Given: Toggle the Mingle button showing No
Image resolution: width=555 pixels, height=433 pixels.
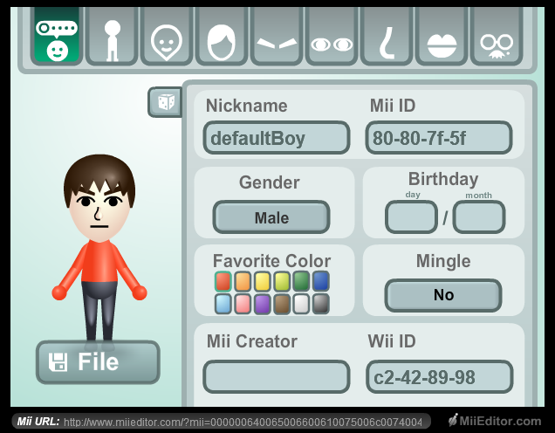Looking at the screenshot, I should (x=443, y=295).
